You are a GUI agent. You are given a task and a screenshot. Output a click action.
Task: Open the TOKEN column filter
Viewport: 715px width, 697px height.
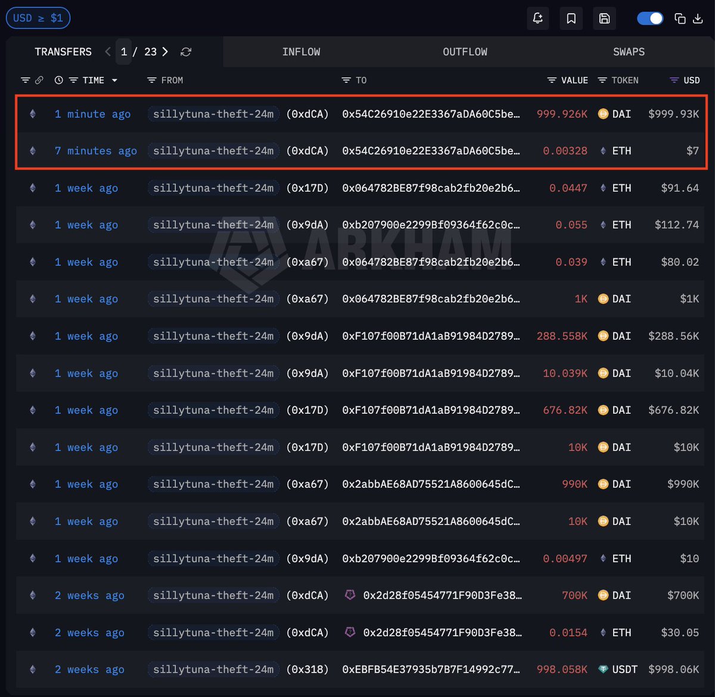[x=602, y=80]
